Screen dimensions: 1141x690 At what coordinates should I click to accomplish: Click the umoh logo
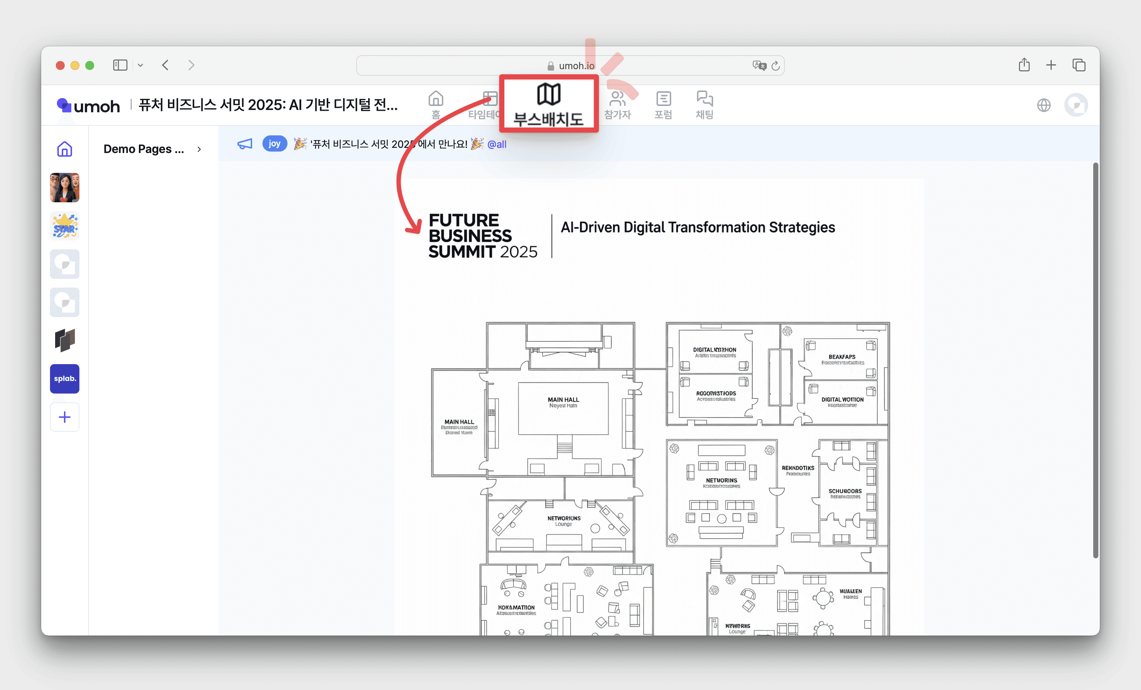coord(88,106)
